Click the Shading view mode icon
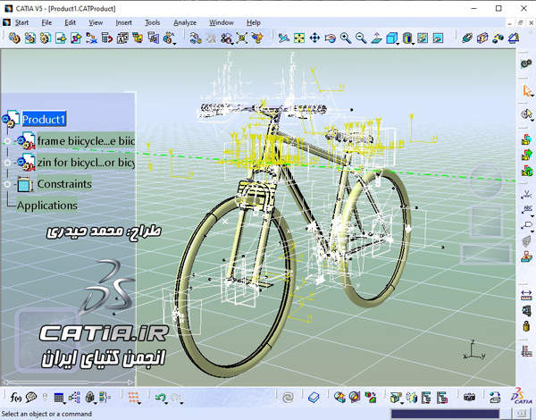Image resolution: width=536 pixels, height=420 pixels. [406, 38]
